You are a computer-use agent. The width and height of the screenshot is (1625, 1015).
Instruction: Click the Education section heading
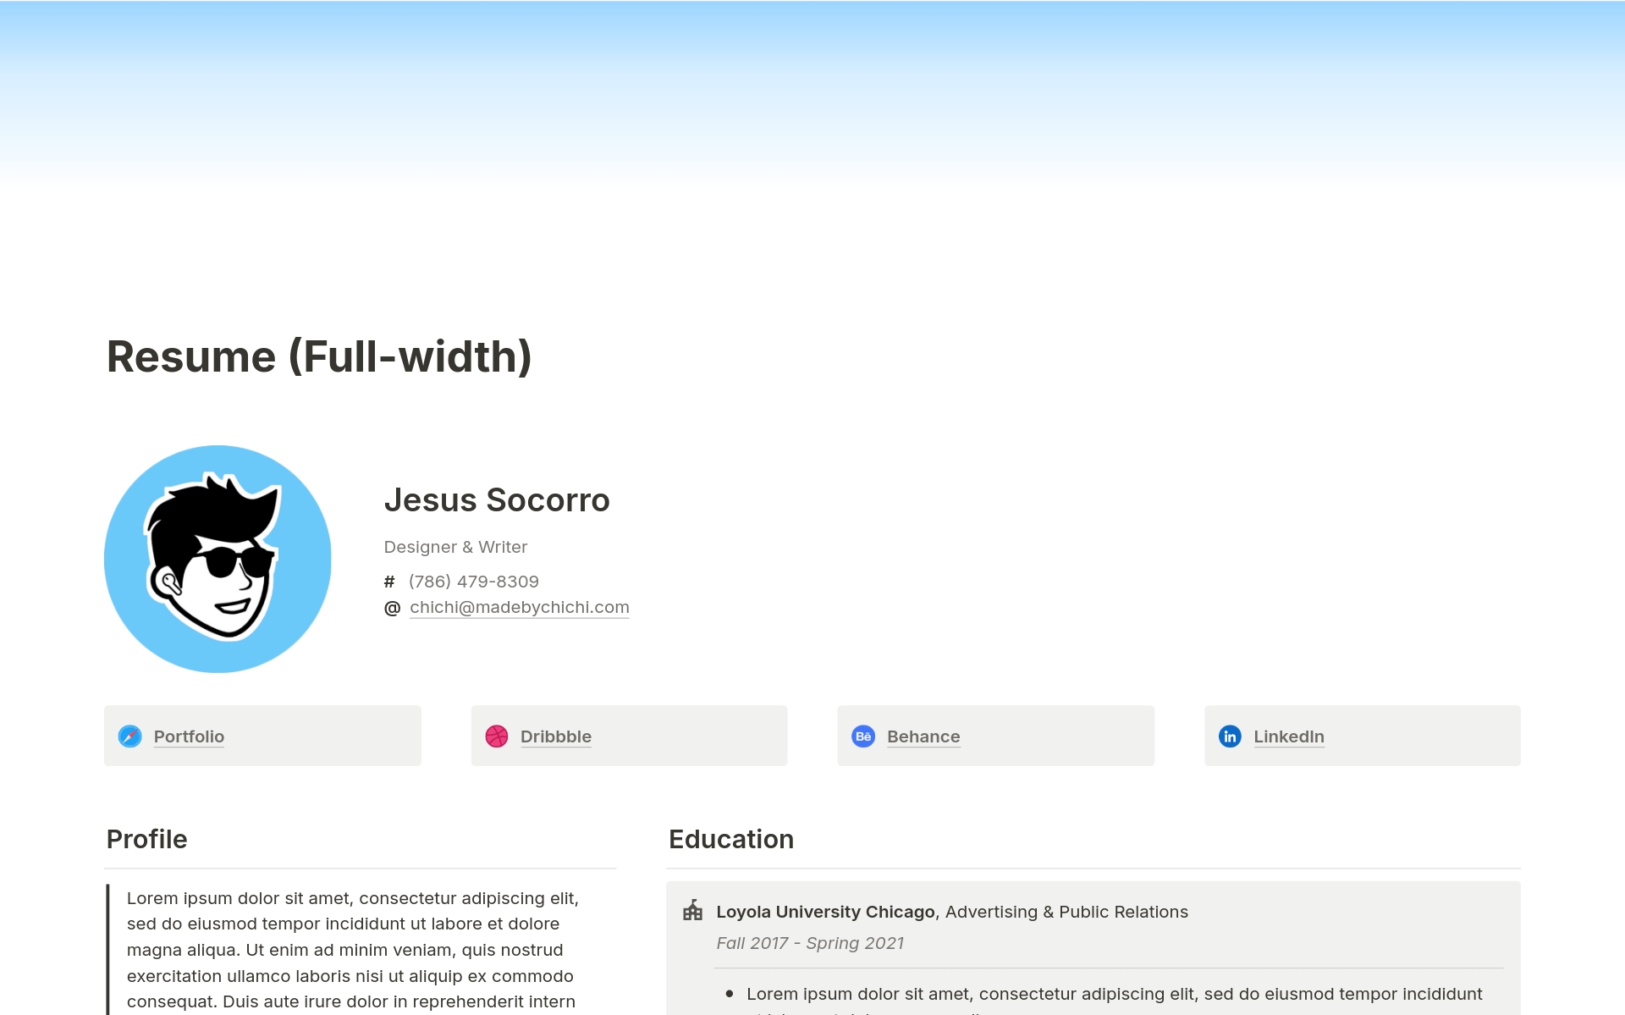pos(731,839)
